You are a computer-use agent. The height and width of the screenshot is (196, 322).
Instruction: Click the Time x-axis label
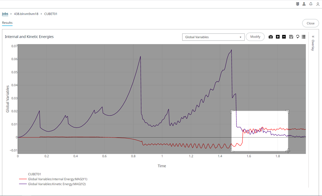tap(162, 166)
